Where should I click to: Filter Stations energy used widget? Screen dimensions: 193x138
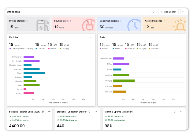[43, 112]
